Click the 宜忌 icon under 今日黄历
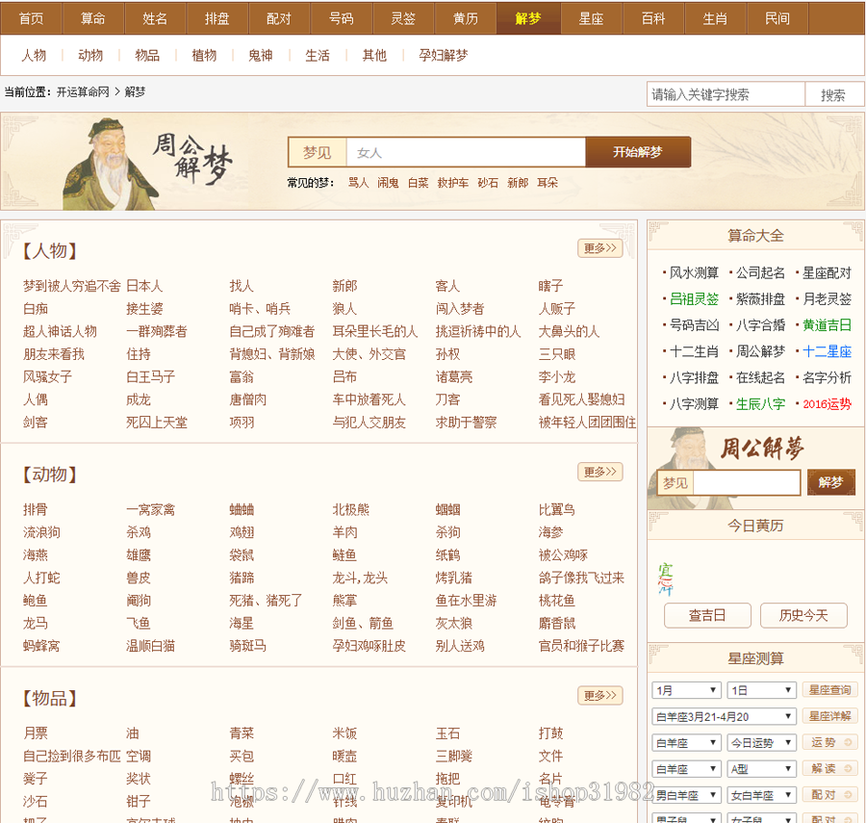This screenshot has width=866, height=823. (665, 578)
